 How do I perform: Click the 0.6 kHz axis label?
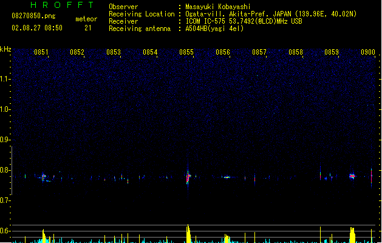tap(5, 231)
